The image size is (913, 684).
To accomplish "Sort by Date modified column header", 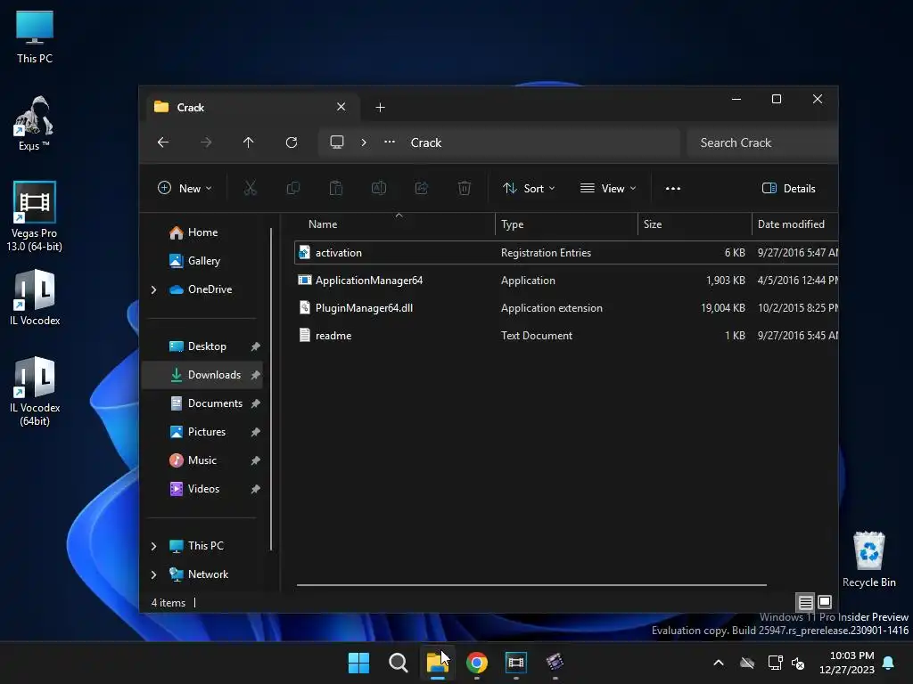I will pyautogui.click(x=795, y=224).
